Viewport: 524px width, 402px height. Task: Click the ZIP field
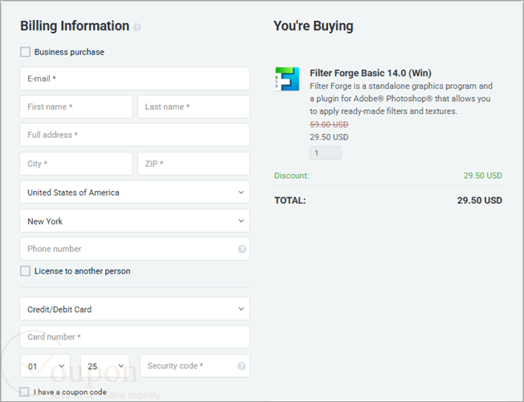194,164
